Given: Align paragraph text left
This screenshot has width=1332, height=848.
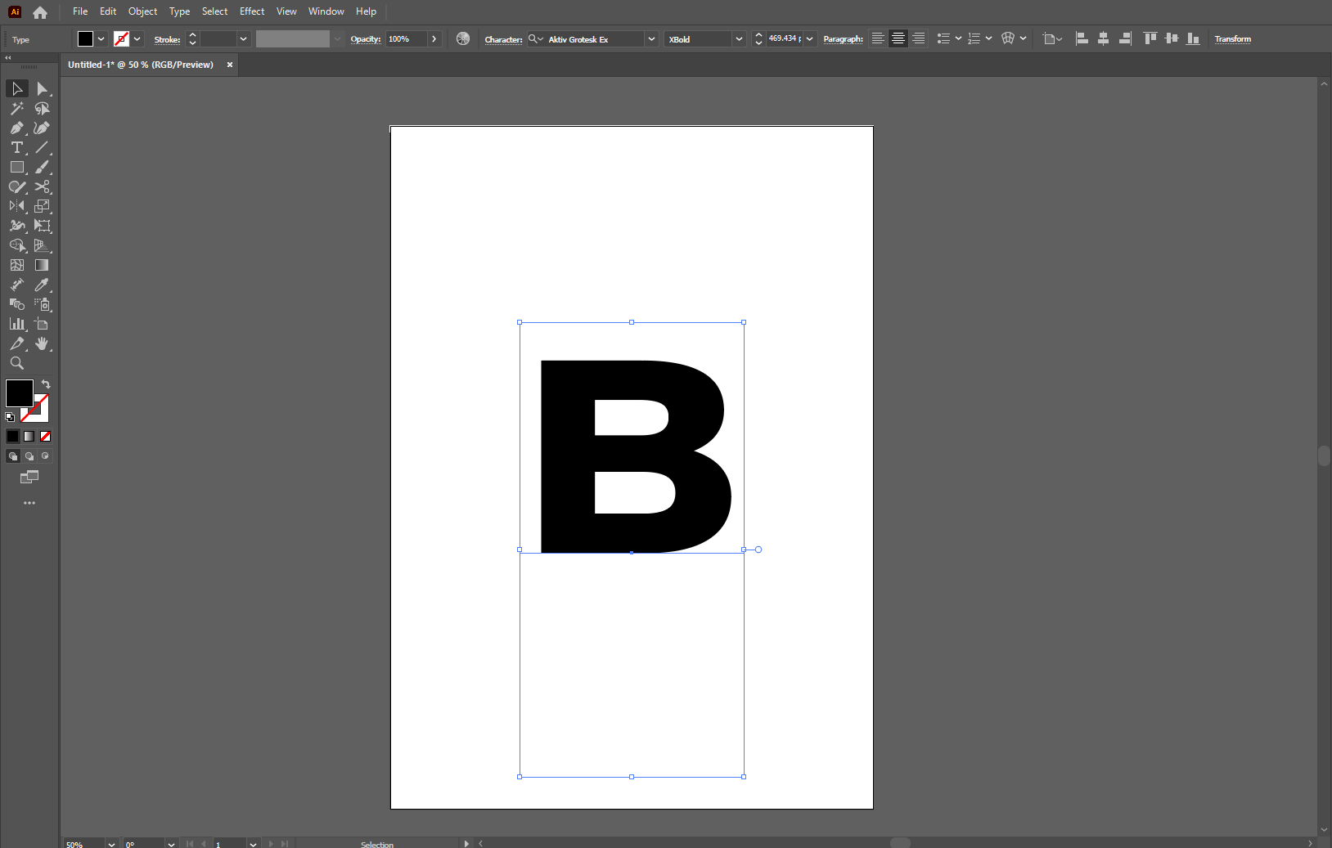Looking at the screenshot, I should pyautogui.click(x=878, y=38).
